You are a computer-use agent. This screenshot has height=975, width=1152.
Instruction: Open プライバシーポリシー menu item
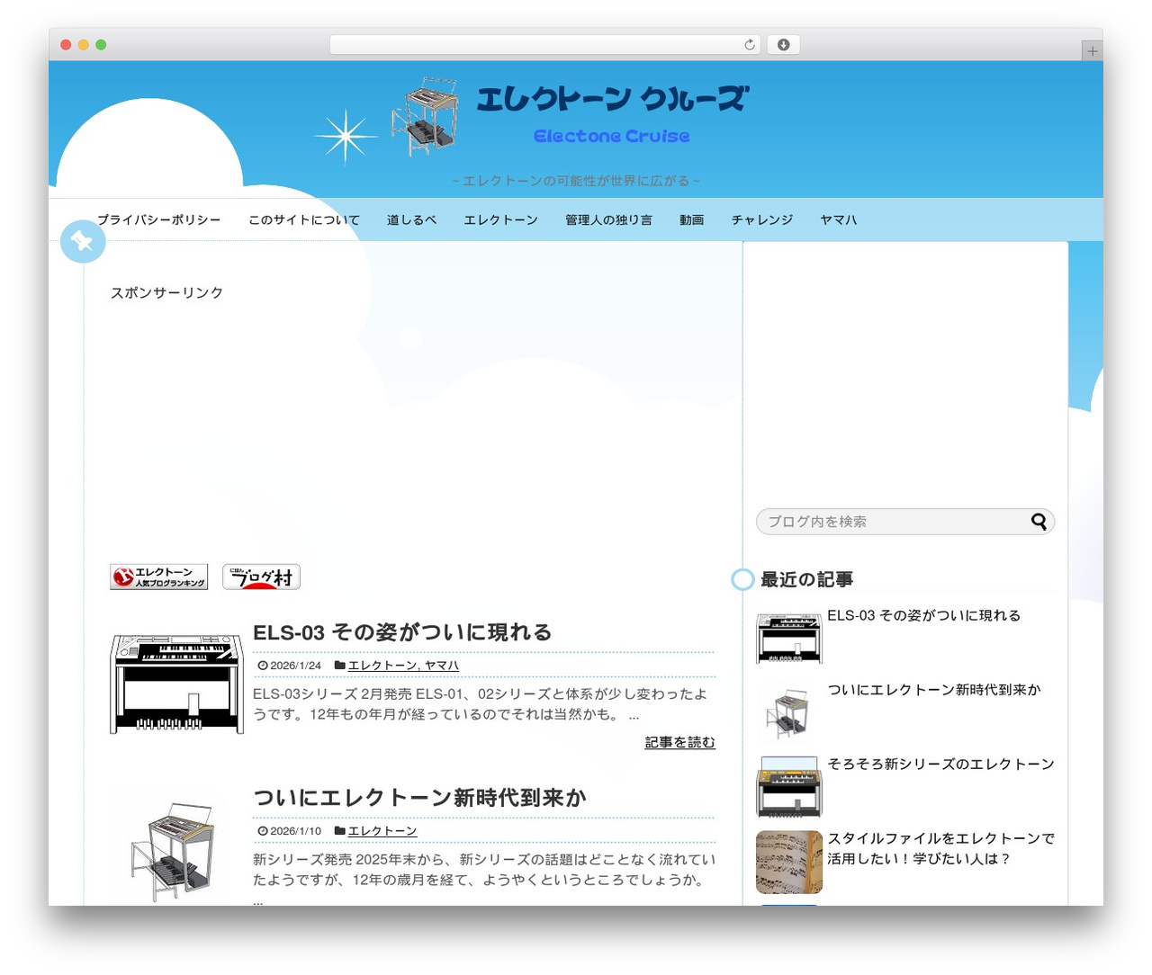tap(158, 219)
